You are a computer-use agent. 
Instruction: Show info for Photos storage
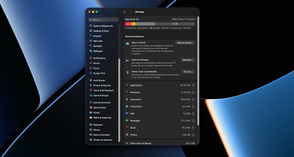(193, 135)
